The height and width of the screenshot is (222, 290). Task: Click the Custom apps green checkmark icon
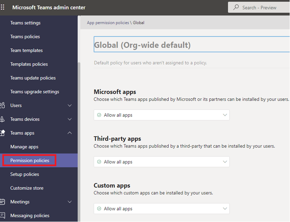[x=99, y=209]
